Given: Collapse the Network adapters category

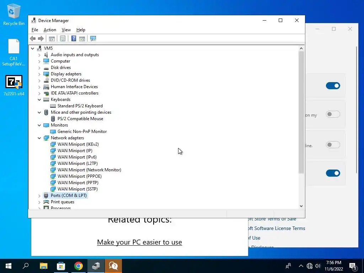Looking at the screenshot, I should (39, 138).
